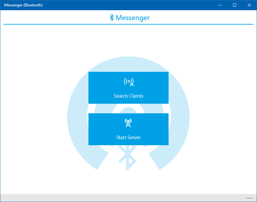
Task: Click the Bluetooth icon beside the Messenger heading
Action: tap(112, 18)
